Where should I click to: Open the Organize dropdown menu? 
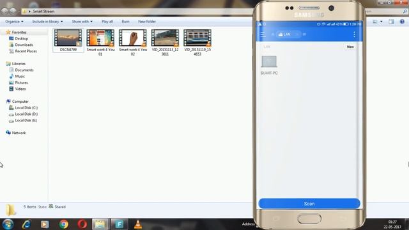click(x=14, y=21)
